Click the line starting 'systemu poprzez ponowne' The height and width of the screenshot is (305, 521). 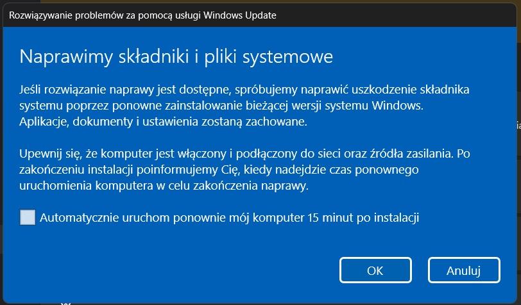click(x=221, y=104)
